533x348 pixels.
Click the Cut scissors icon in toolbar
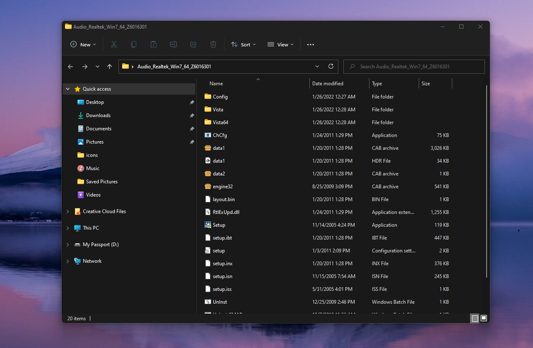click(114, 44)
